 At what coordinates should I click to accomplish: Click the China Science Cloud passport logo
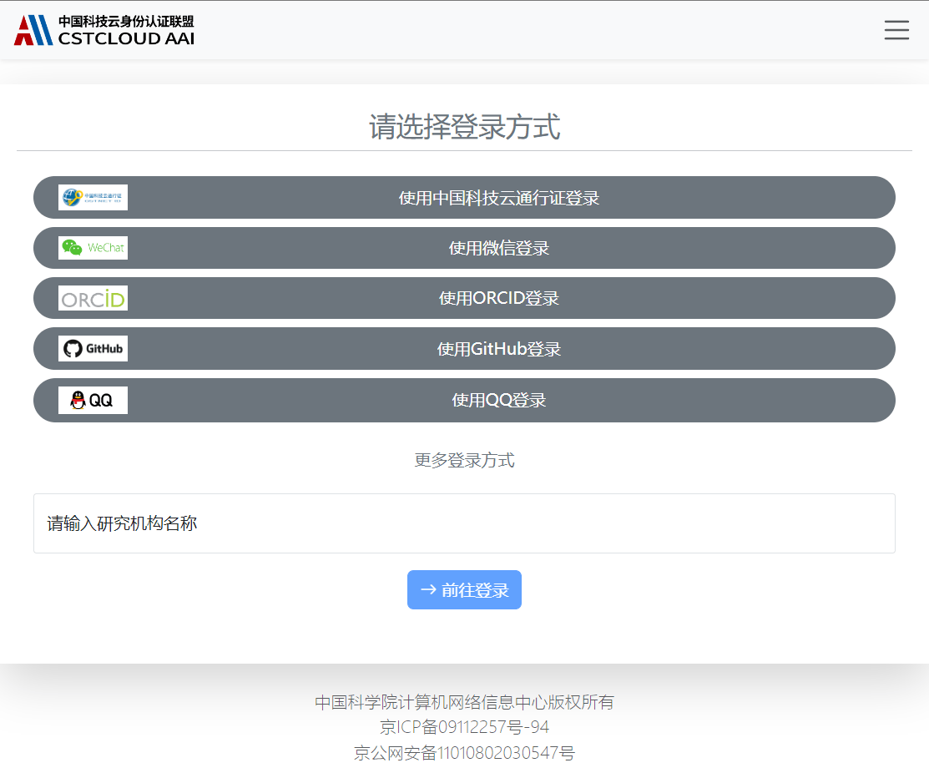[93, 198]
